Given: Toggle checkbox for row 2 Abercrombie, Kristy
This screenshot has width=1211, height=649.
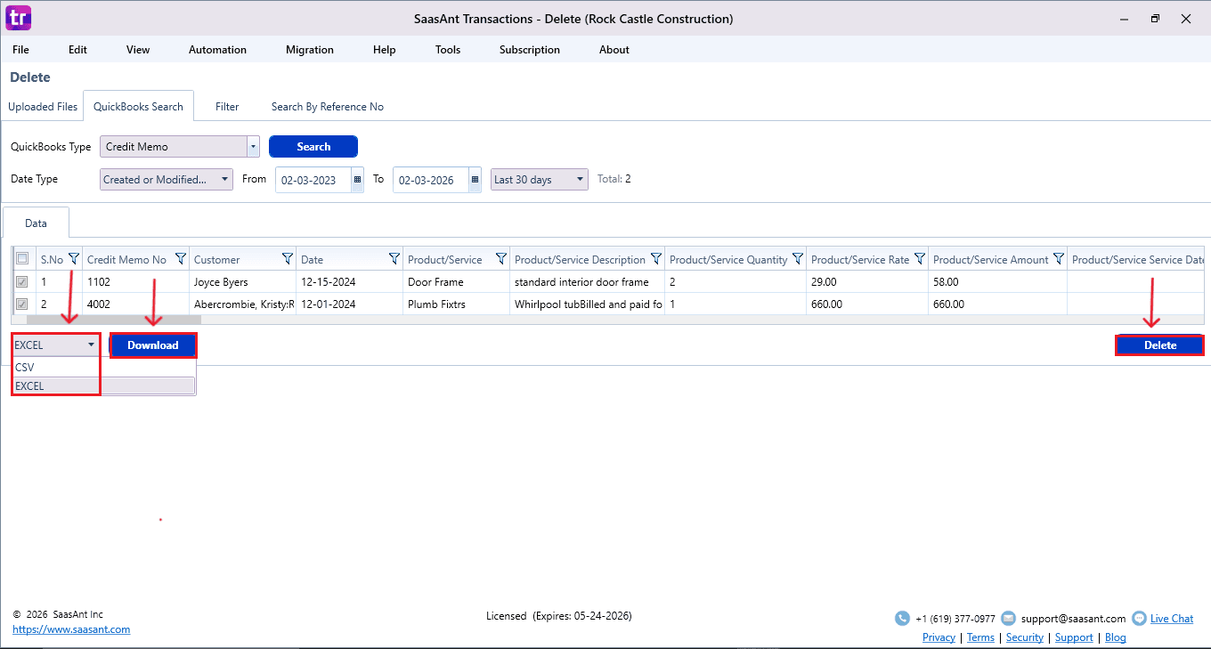Looking at the screenshot, I should coord(22,304).
